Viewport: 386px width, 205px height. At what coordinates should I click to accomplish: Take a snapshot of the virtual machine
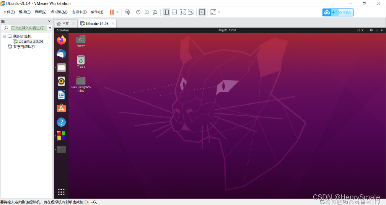(138, 12)
